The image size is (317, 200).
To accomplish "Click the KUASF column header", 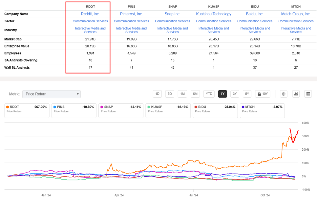I will click(214, 7).
